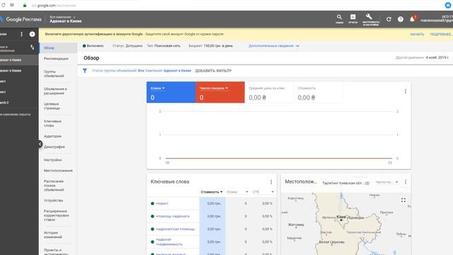Reload the browser page
This screenshot has width=453, height=255.
(x=3, y=5)
